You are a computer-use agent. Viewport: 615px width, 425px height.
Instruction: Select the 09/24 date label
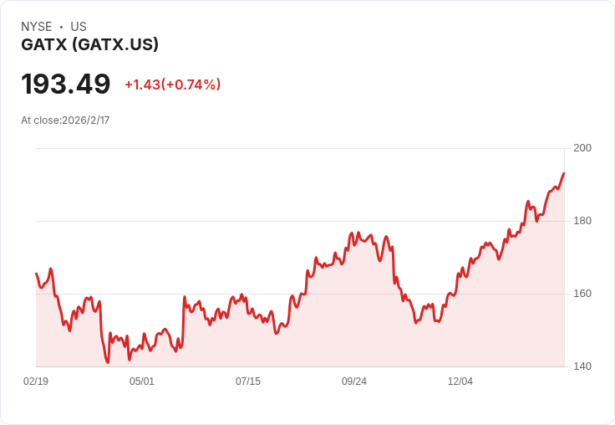coord(354,381)
